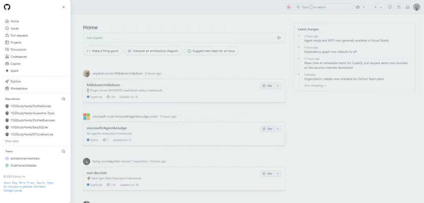Image resolution: width=424 pixels, height=203 pixels.
Task: Open Copilot dropdown arrow in header
Action: [x=364, y=7]
